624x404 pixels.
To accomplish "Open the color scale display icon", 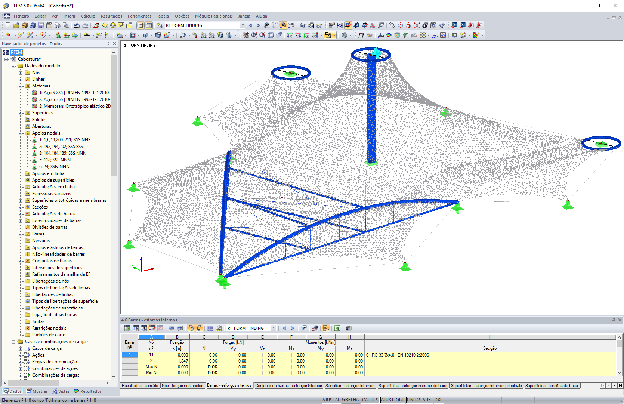I will coord(476,35).
